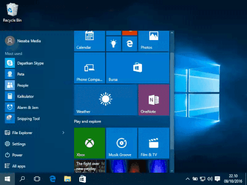247x185 pixels.
Task: Open the lightbulb tips tile
Action: [113, 44]
